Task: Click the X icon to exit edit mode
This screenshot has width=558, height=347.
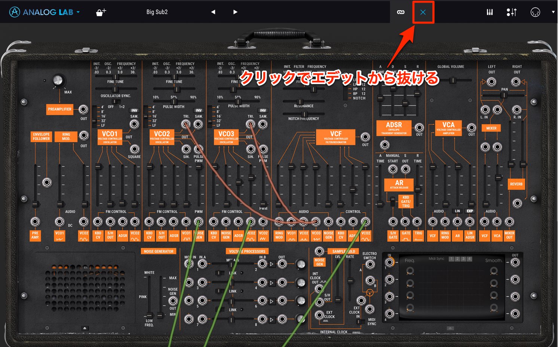Action: pyautogui.click(x=423, y=12)
